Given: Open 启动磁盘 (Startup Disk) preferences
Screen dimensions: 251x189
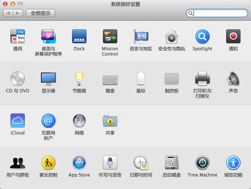Looking at the screenshot, I should point(172,163).
